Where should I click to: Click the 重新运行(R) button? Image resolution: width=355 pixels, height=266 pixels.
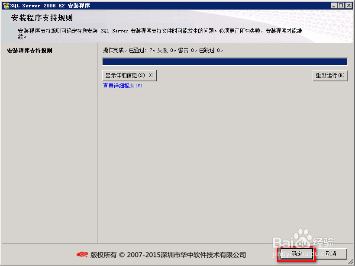[x=330, y=75]
